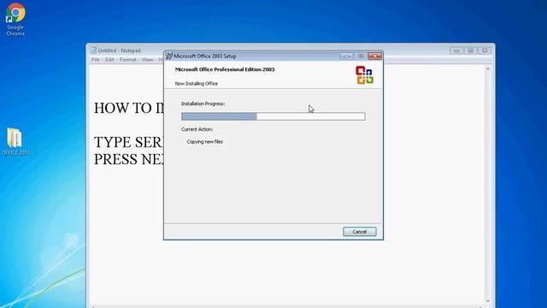The image size is (547, 308).
Task: Click the Notepad icon in Untitled title bar
Action: (93, 50)
